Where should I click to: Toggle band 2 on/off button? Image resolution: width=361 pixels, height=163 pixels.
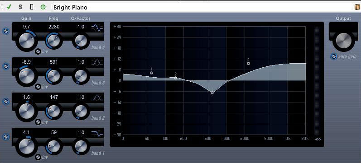click(6, 102)
